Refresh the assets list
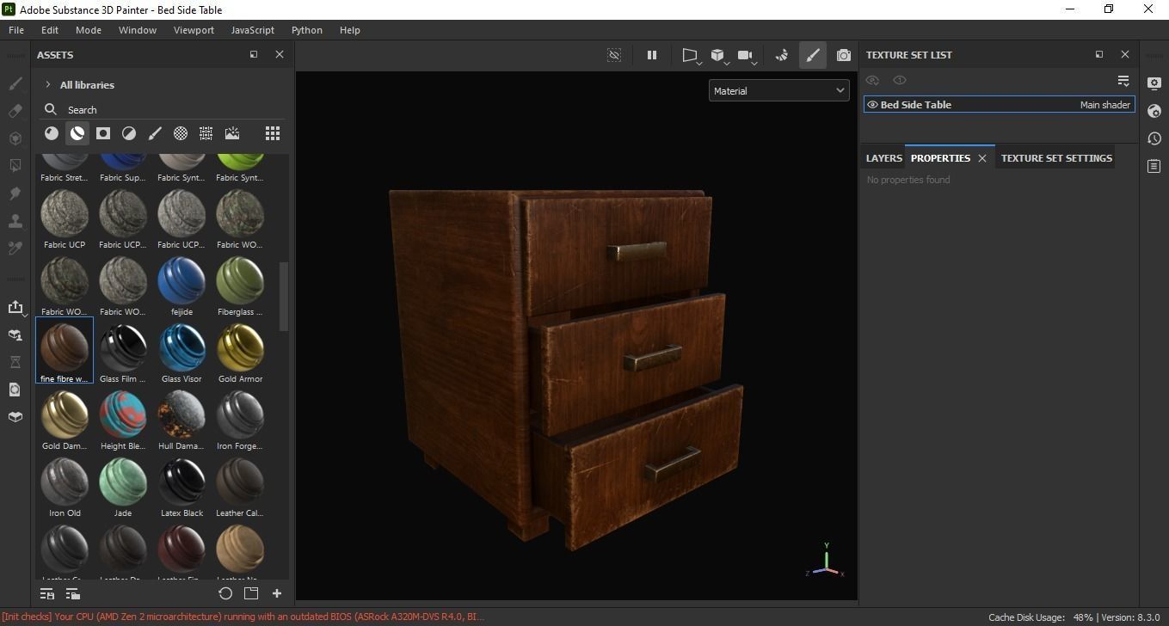Screen dimensions: 1169x626 click(x=225, y=593)
